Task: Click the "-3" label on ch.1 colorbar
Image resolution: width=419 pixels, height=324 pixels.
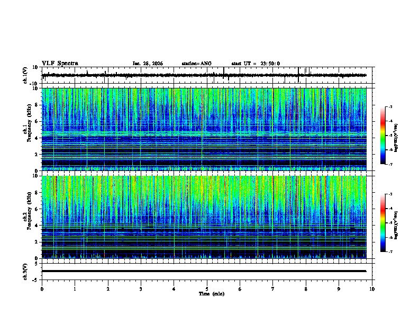Action: coord(390,106)
